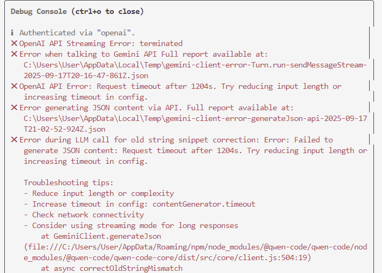Click the X icon beside Streaming Error terminated
The image size is (382, 273).
(14, 43)
